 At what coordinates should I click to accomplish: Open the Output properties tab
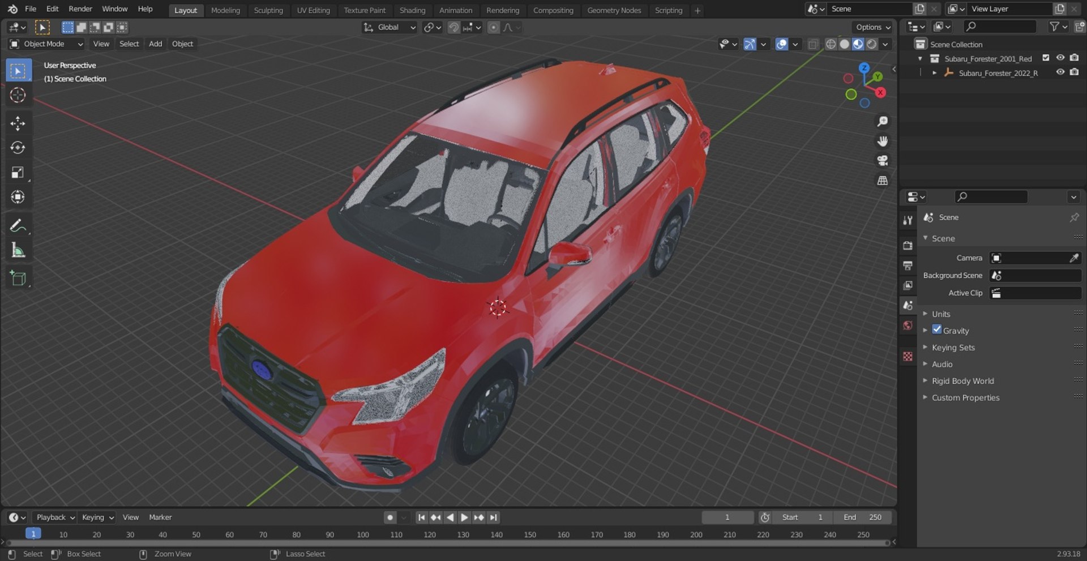pos(908,265)
